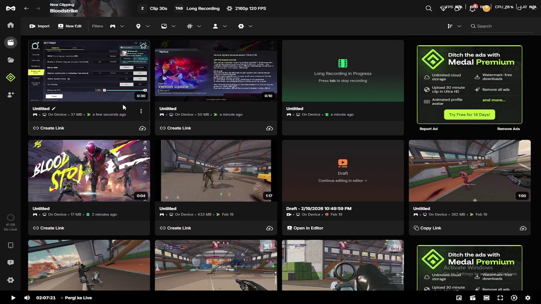
Task: Open the miniplayer from the player bar
Action: 459,298
